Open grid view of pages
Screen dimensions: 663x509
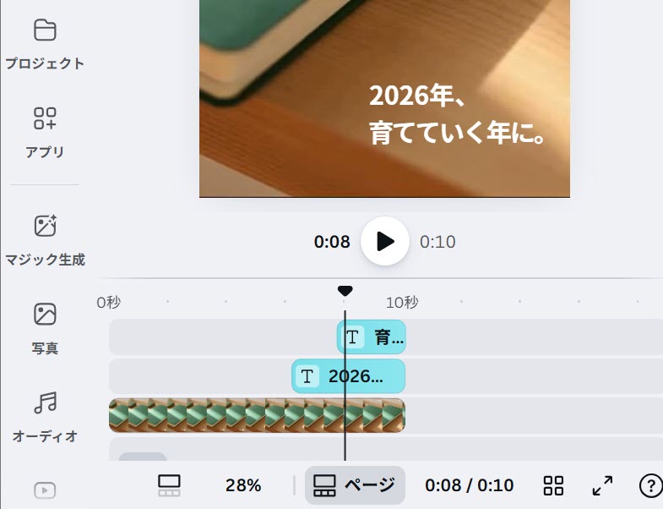[x=553, y=485]
